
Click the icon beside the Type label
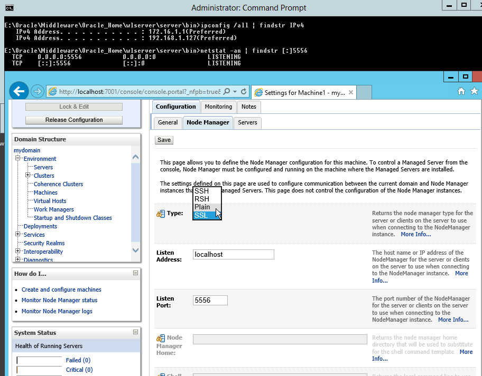click(160, 214)
